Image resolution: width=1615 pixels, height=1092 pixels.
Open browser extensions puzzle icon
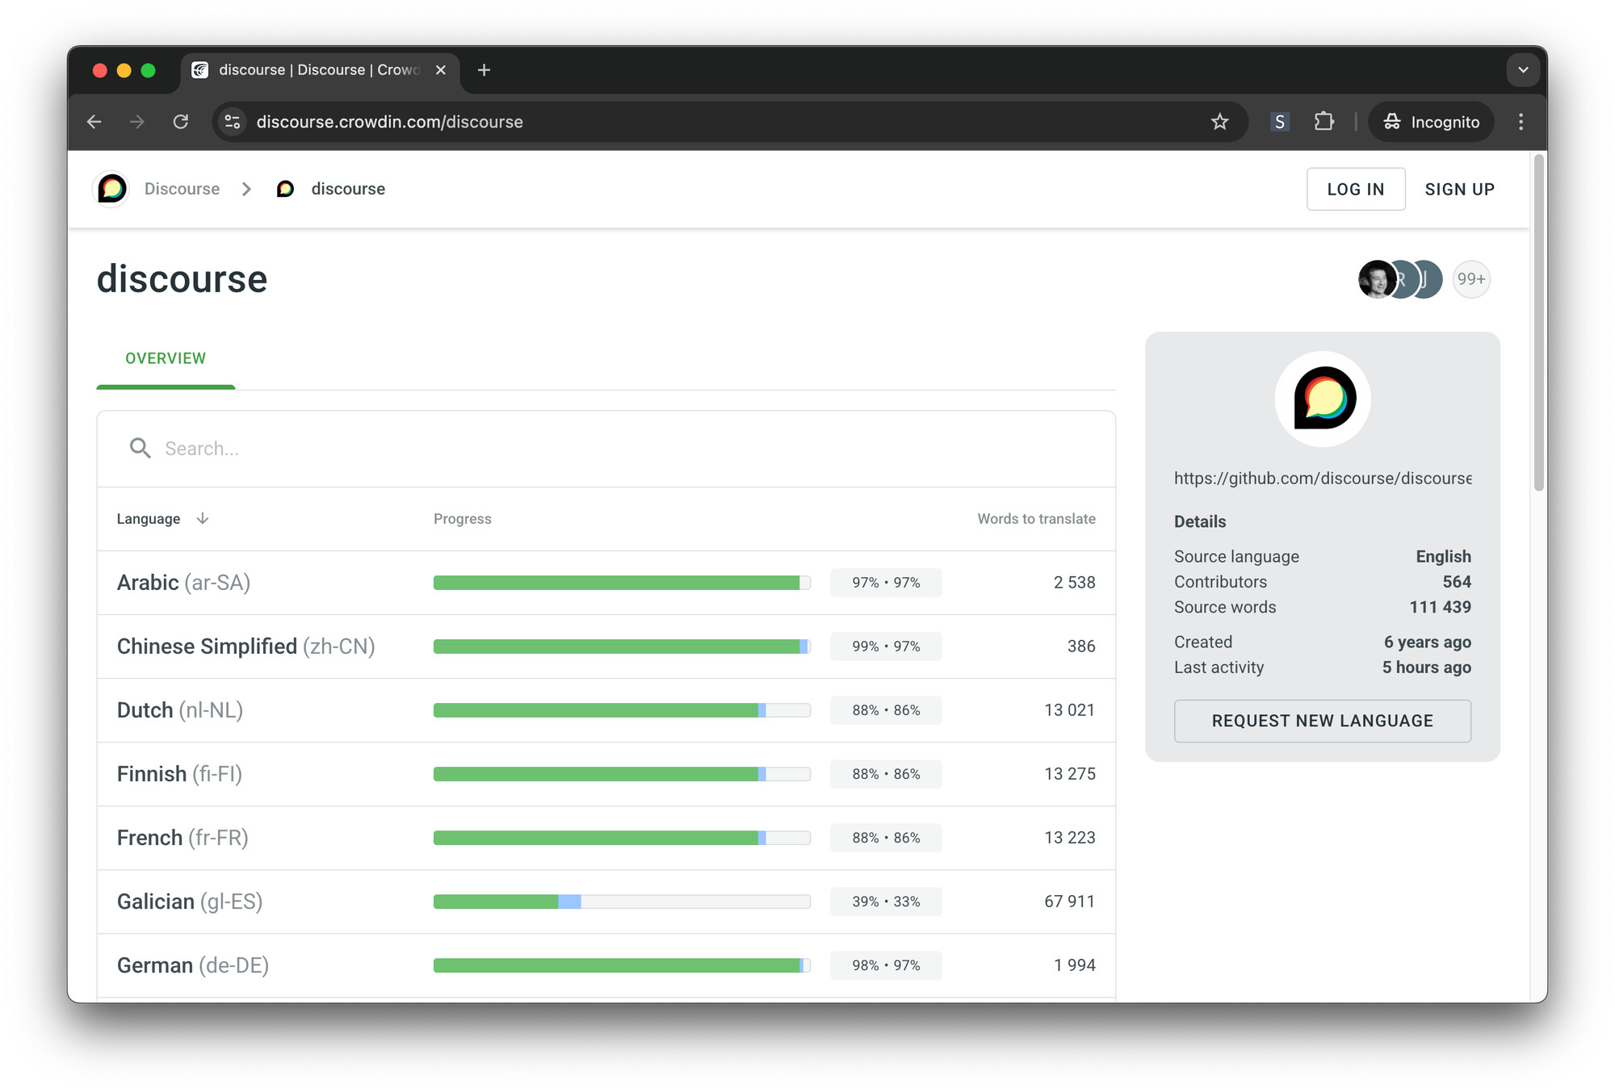(x=1323, y=122)
